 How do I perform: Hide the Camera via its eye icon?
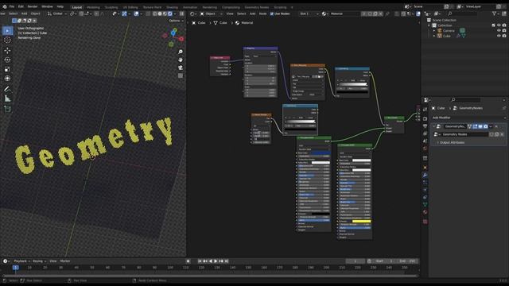pos(499,30)
